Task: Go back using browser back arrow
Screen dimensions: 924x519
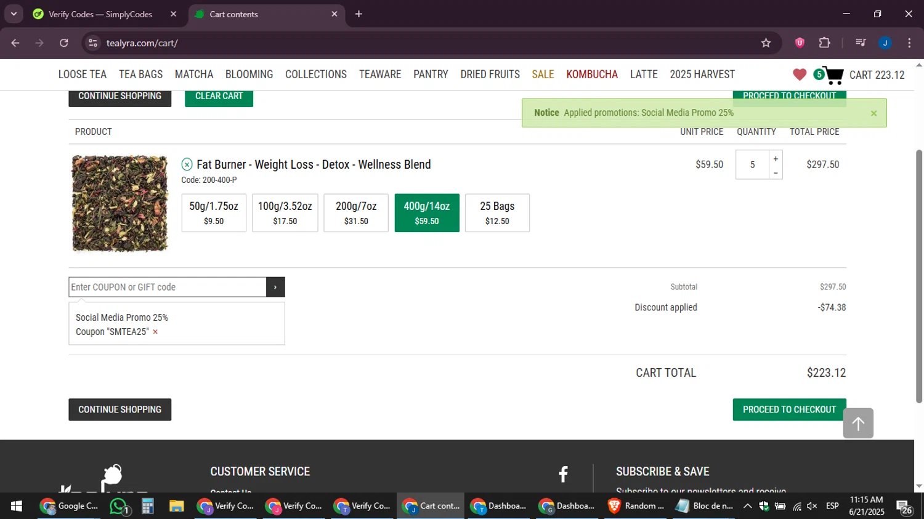Action: [x=15, y=43]
